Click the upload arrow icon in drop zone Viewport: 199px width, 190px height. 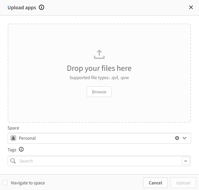(x=99, y=54)
